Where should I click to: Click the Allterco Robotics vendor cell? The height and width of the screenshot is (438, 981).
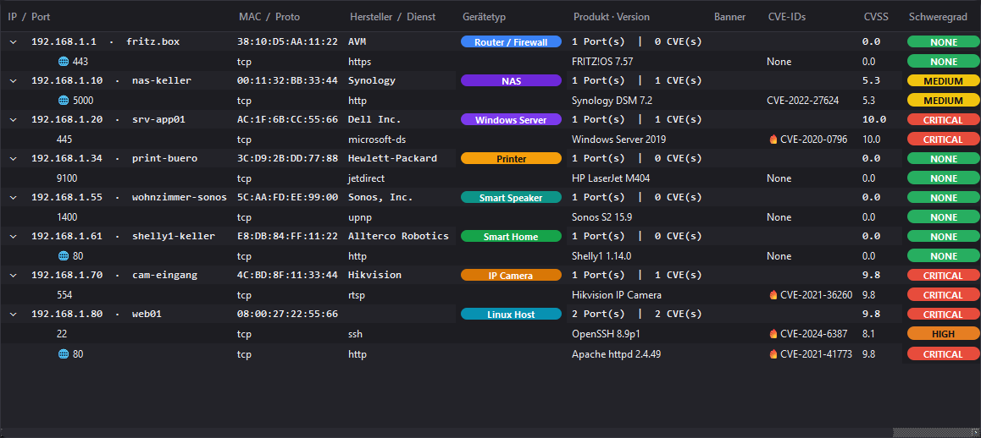[398, 236]
